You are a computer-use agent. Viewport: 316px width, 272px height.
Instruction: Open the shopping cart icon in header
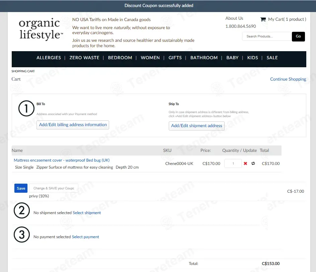point(263,19)
